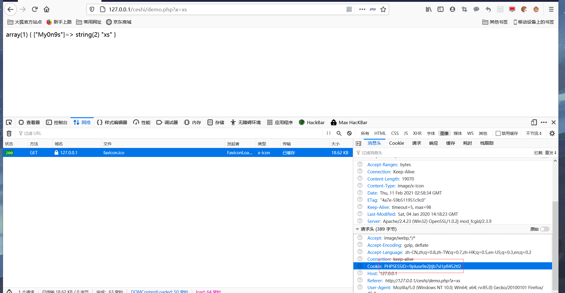Open the 其他书签 bookmarks folder
Viewport: 565px width, 293px height.
click(495, 22)
